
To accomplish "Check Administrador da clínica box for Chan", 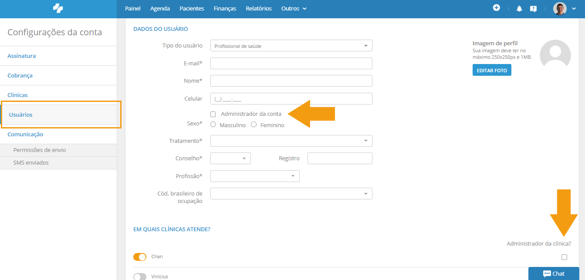I will (x=564, y=257).
